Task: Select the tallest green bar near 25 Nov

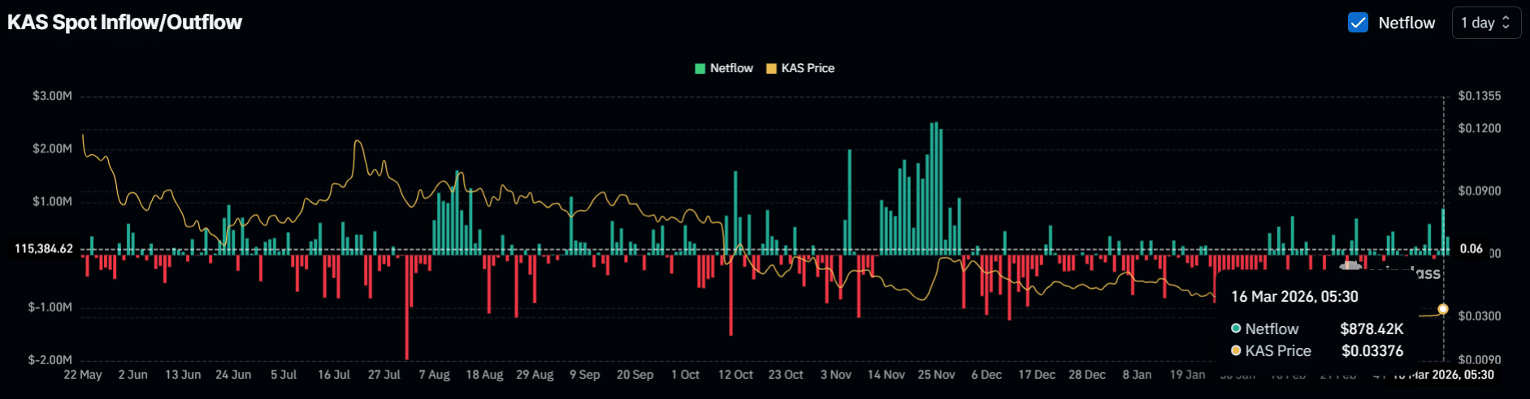Action: (936, 187)
